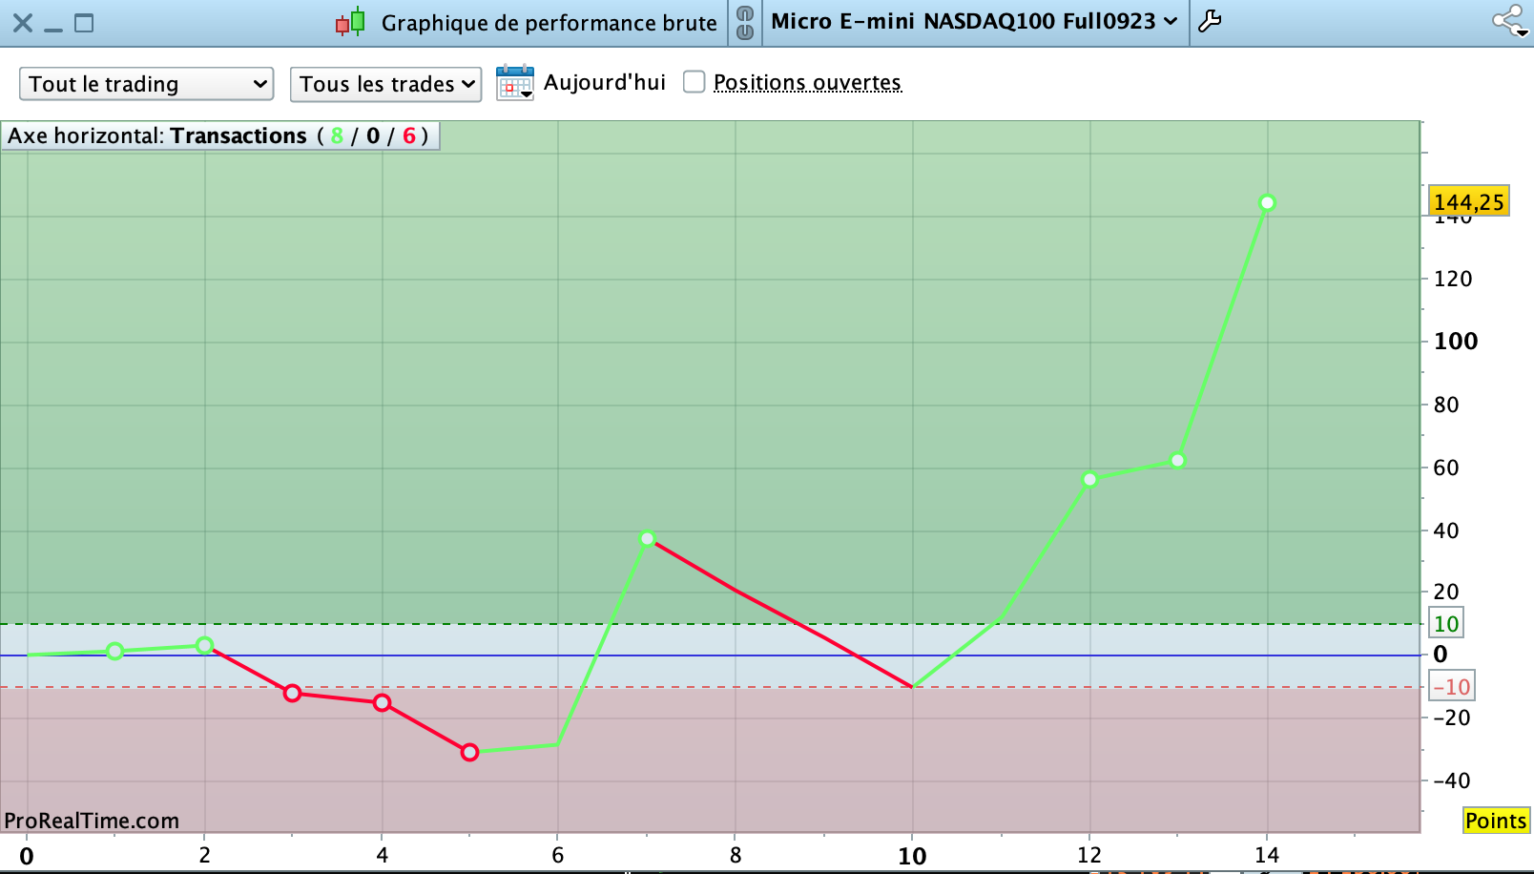Screen dimensions: 1534x874
Task: Select the final data point at transaction 14
Action: pos(1267,202)
